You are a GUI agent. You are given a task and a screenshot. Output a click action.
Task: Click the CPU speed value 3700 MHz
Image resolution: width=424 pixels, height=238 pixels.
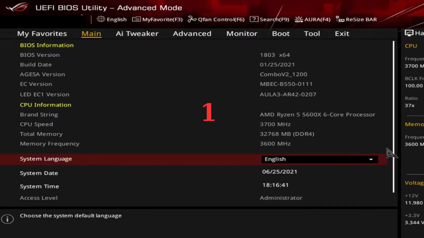click(275, 124)
